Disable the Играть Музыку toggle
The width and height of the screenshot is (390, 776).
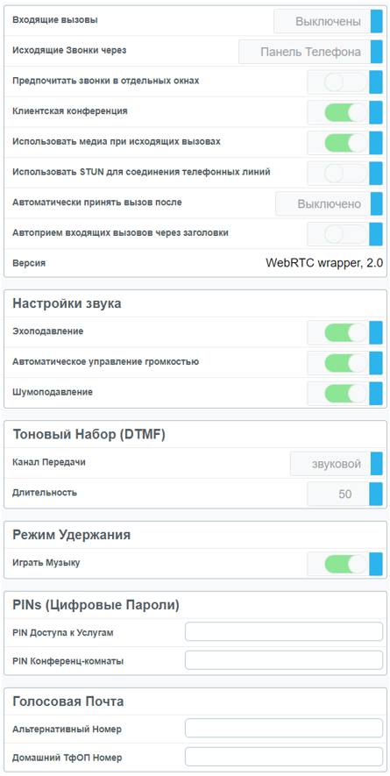coord(345,565)
